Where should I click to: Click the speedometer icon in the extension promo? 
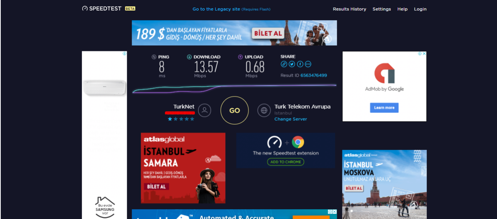tap(275, 142)
